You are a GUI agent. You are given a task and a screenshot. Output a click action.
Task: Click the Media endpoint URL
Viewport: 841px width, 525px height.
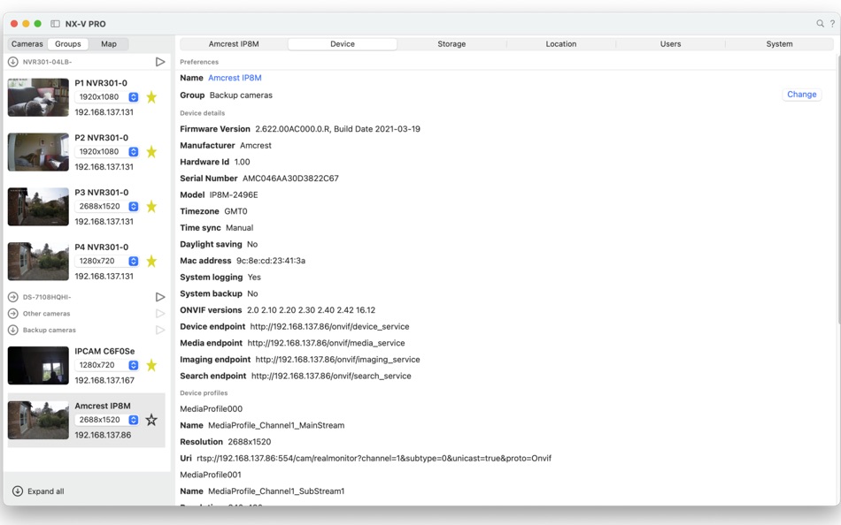coord(326,344)
